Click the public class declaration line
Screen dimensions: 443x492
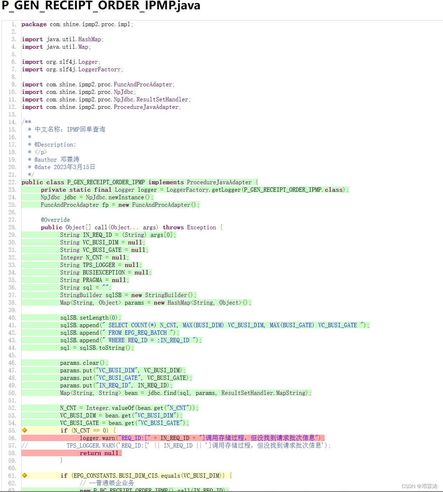click(139, 182)
